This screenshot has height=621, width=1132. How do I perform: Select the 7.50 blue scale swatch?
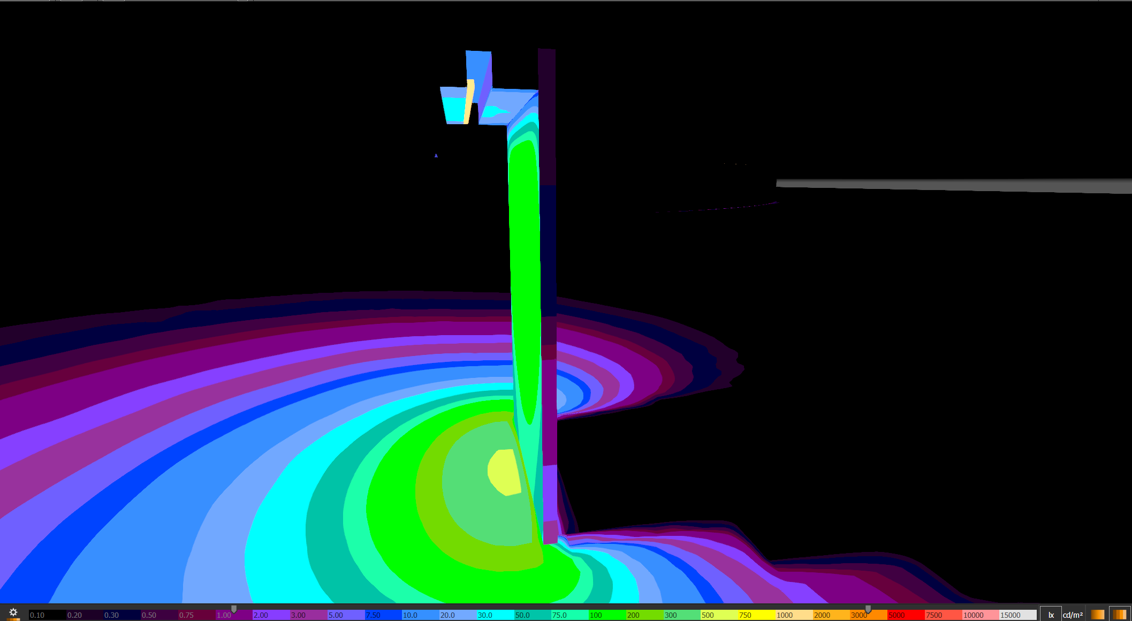pos(383,615)
